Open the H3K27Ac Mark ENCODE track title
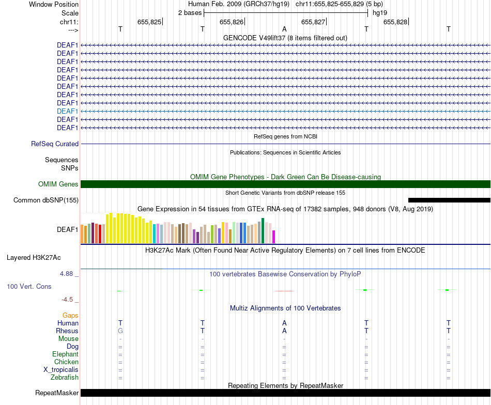 pyautogui.click(x=285, y=251)
